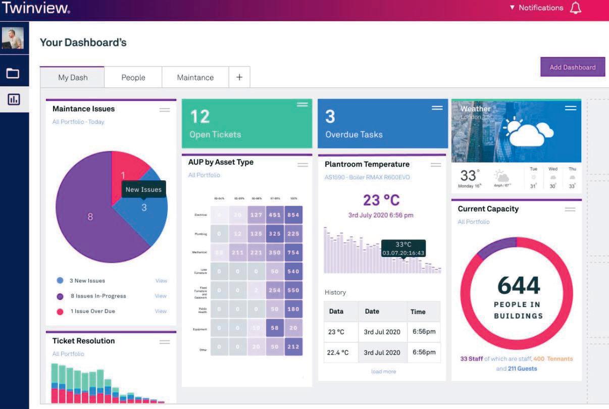Expand the Notifications dropdown arrow

[512, 8]
